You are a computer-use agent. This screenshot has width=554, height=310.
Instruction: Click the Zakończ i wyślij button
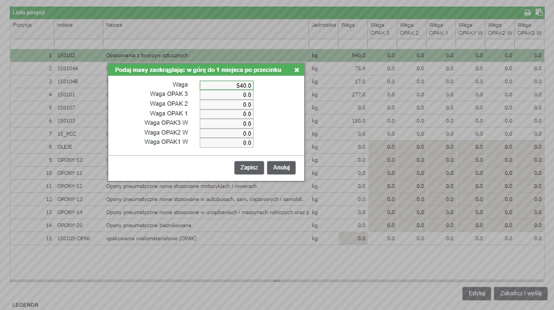tap(520, 294)
